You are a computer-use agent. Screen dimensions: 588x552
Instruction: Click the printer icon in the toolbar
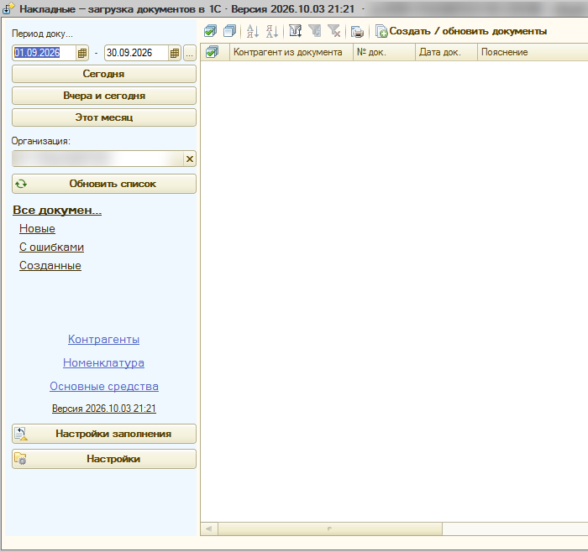pyautogui.click(x=357, y=31)
